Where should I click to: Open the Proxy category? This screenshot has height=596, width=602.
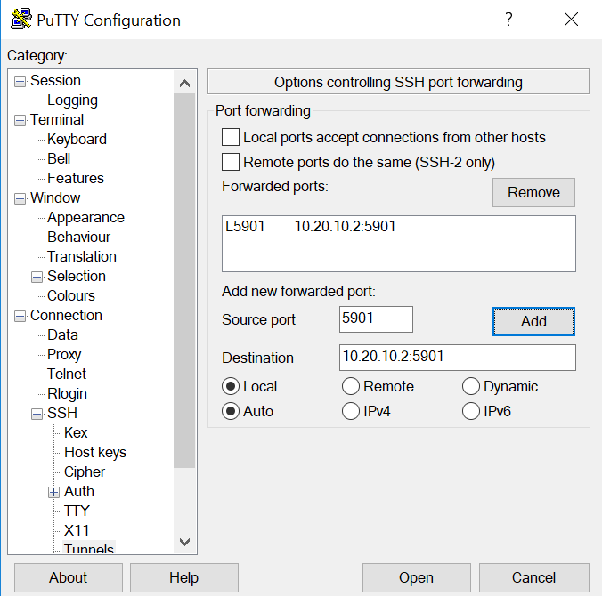(64, 354)
